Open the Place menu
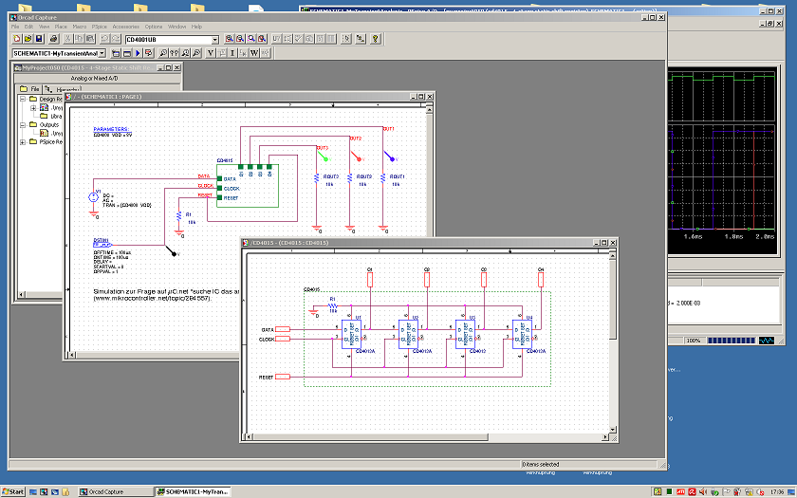The width and height of the screenshot is (797, 498). [61, 27]
